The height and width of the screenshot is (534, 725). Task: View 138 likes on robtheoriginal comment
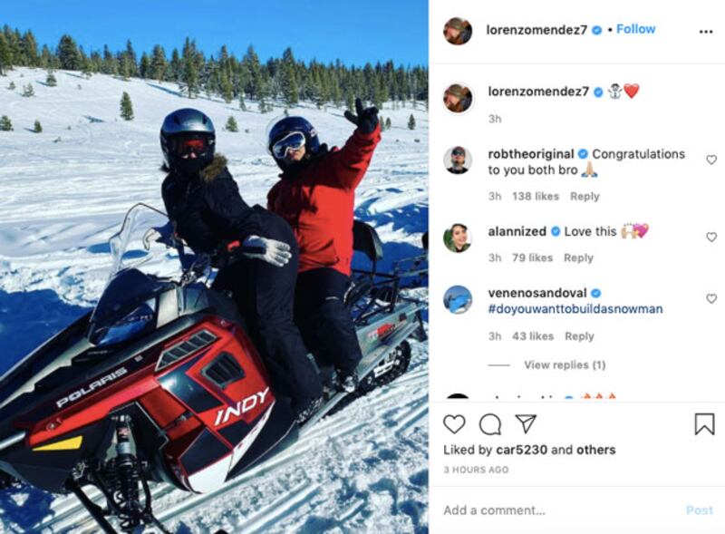pos(536,196)
